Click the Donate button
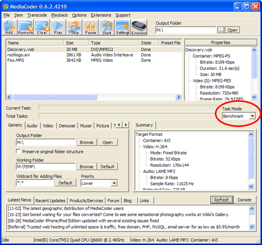 coord(244,200)
